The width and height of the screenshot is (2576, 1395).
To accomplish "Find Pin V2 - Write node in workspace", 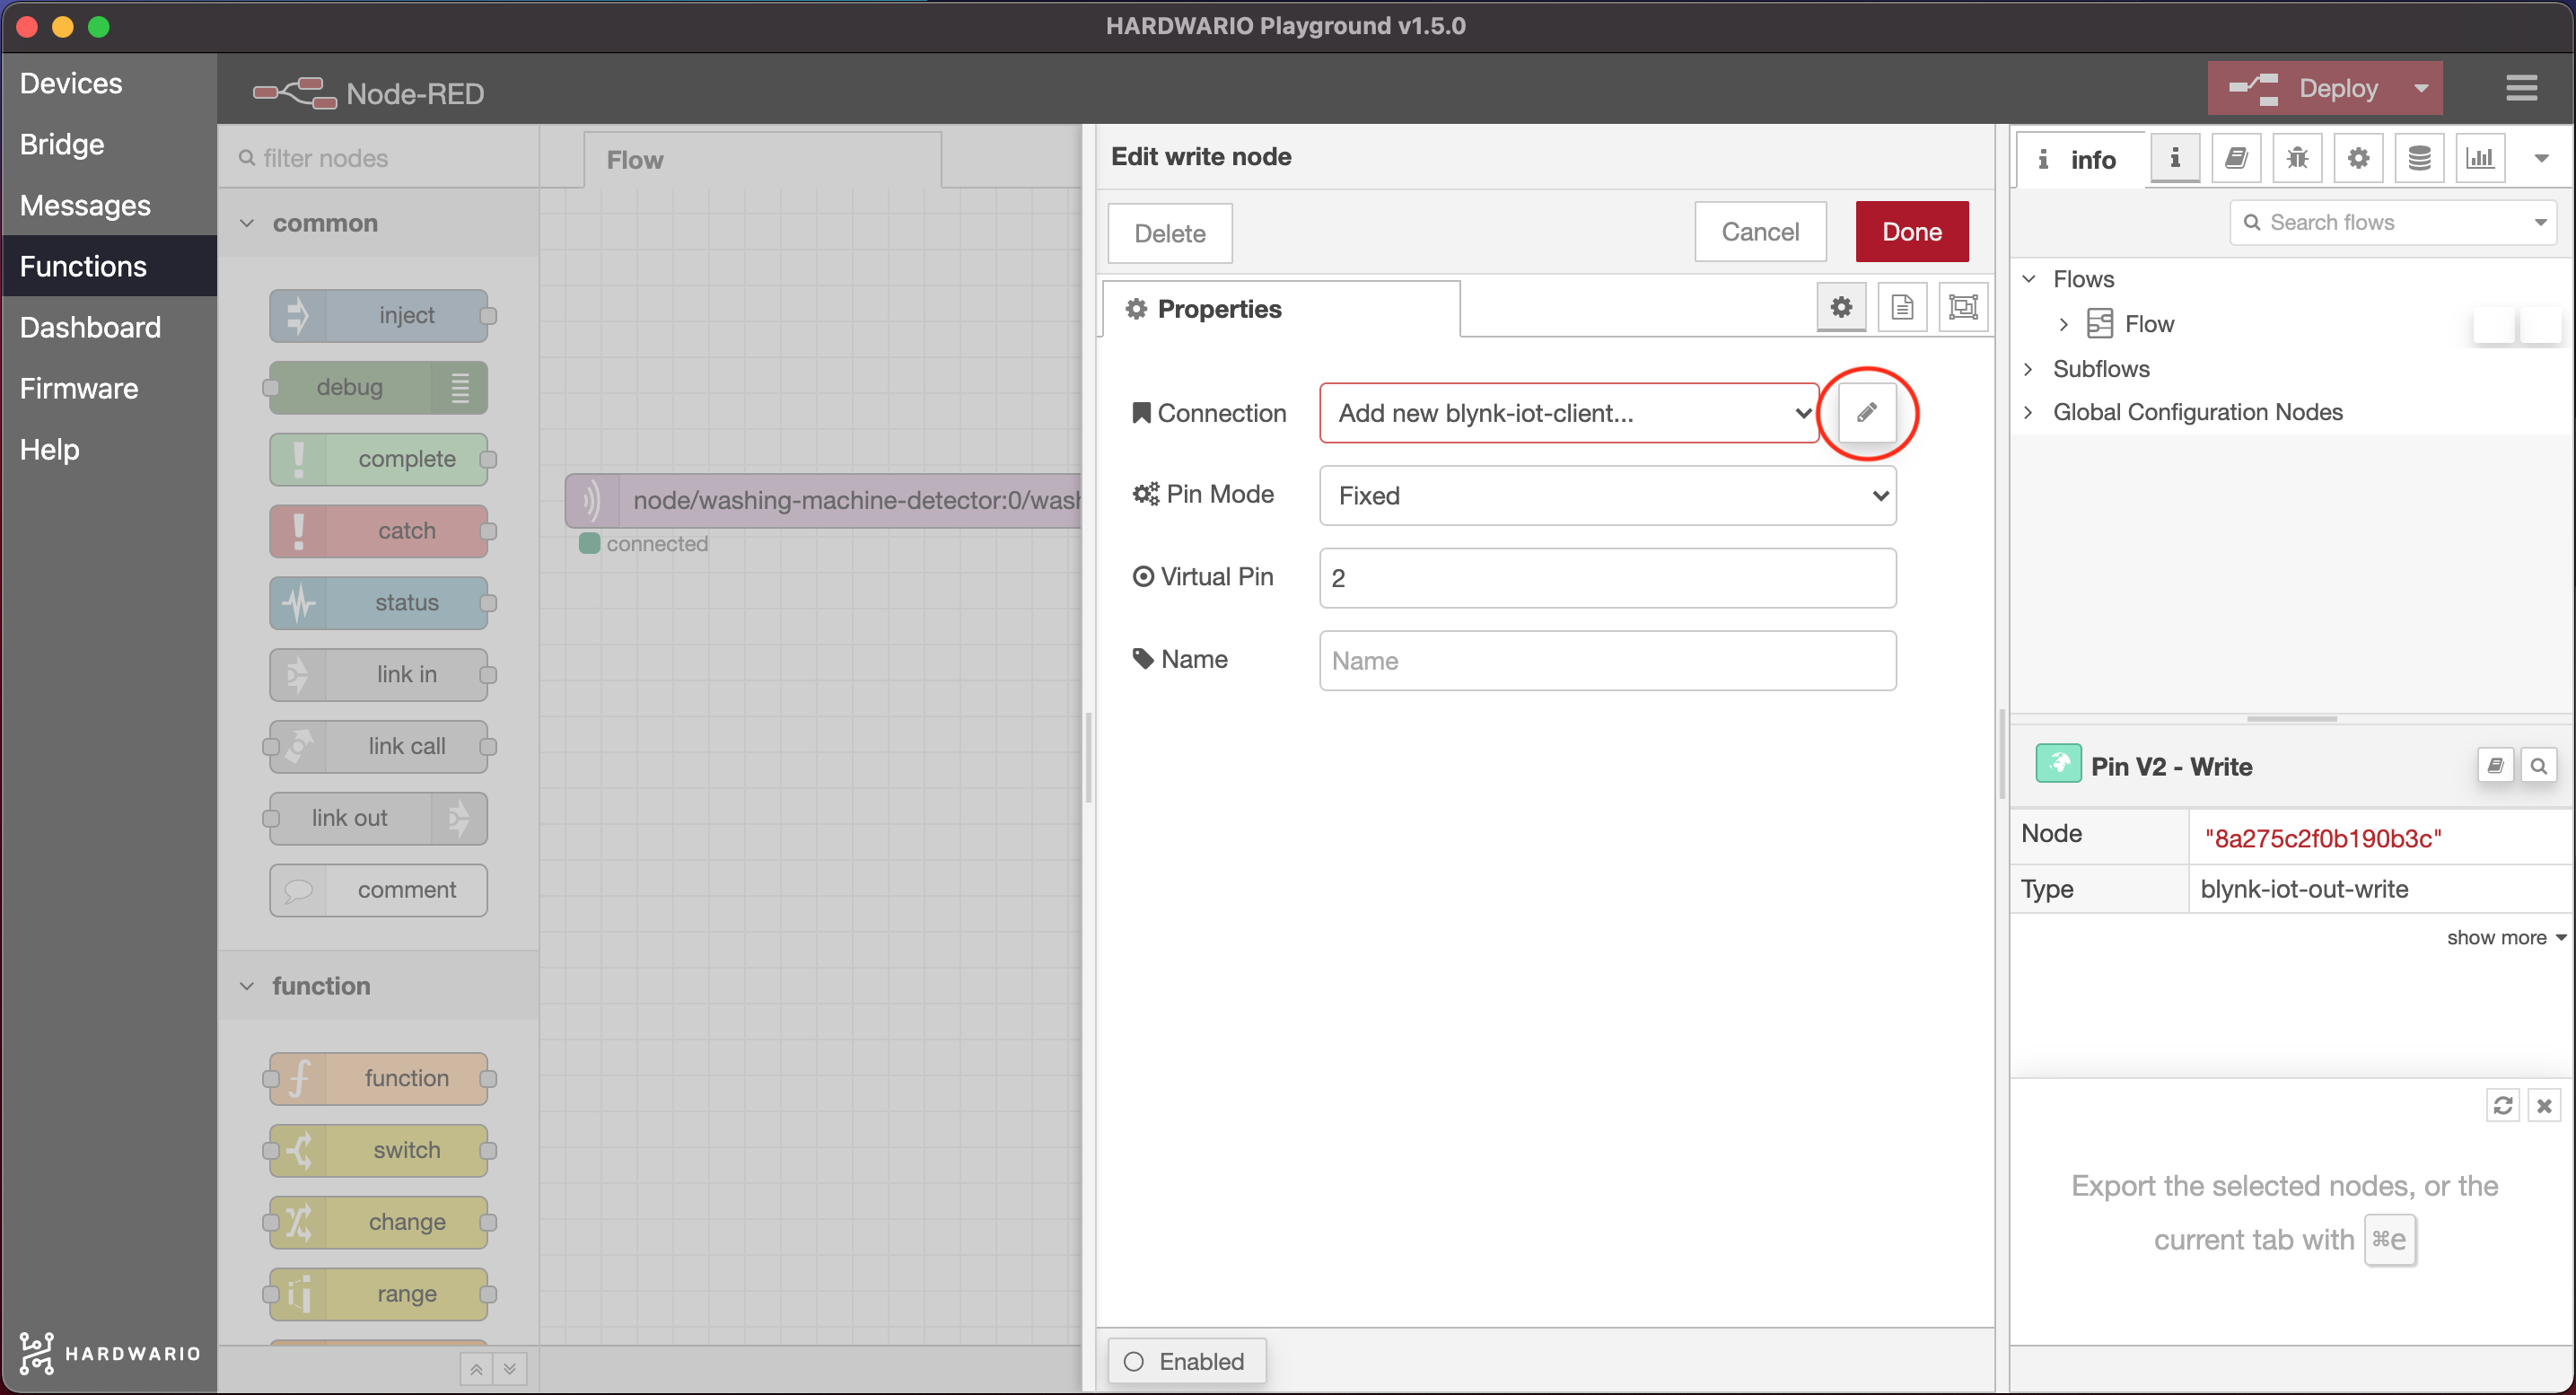I will click(2538, 766).
